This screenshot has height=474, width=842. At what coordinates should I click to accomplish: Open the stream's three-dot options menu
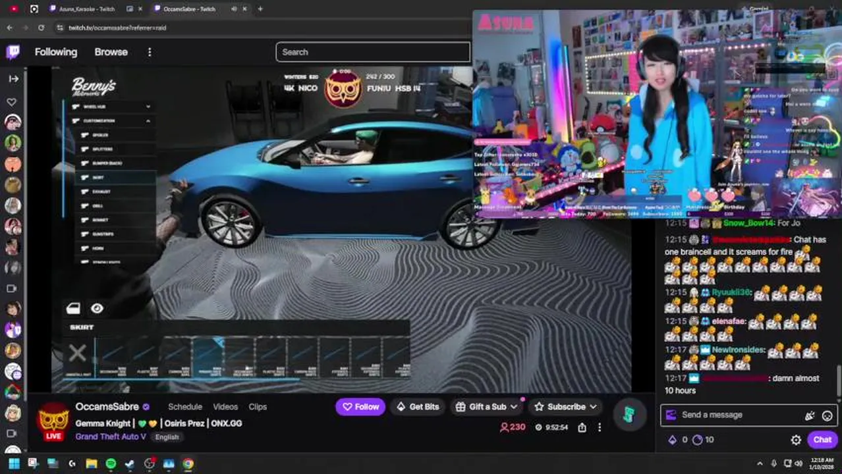coord(600,427)
